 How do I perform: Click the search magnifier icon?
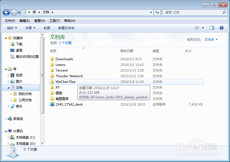click(x=224, y=12)
